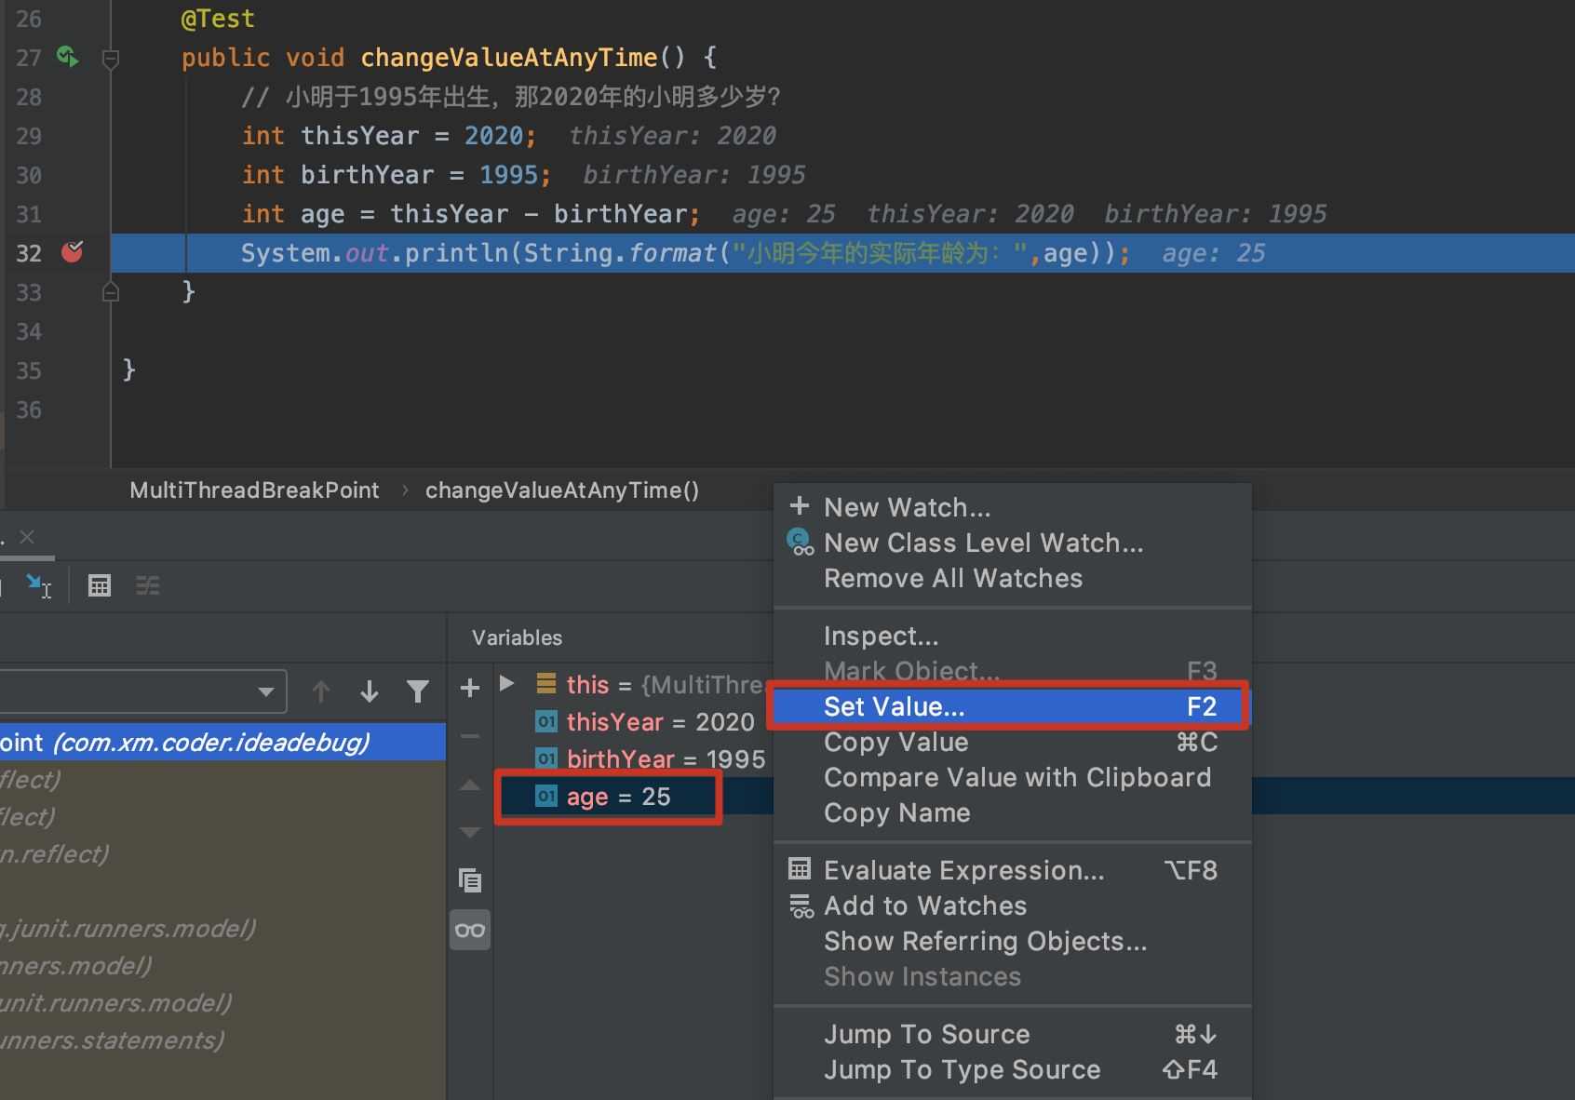Toggle the show watches glasses icon
The height and width of the screenshot is (1100, 1575).
[470, 930]
